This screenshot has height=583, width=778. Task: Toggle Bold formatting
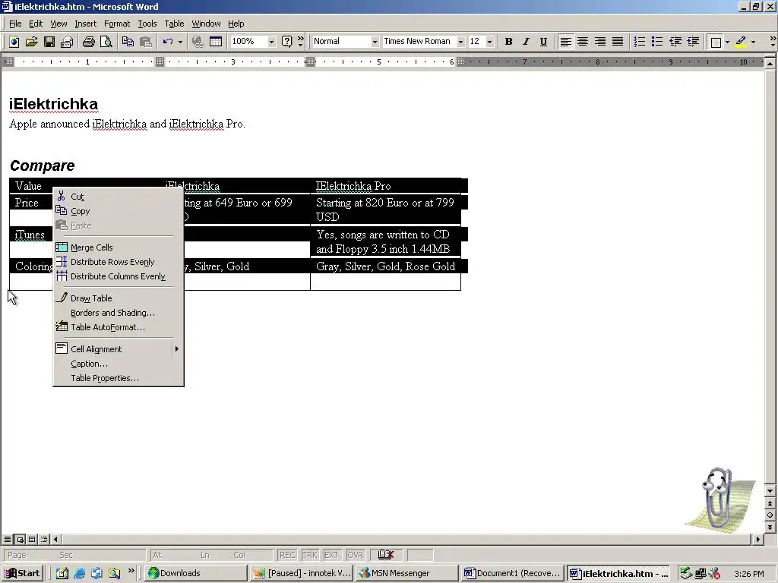(508, 42)
